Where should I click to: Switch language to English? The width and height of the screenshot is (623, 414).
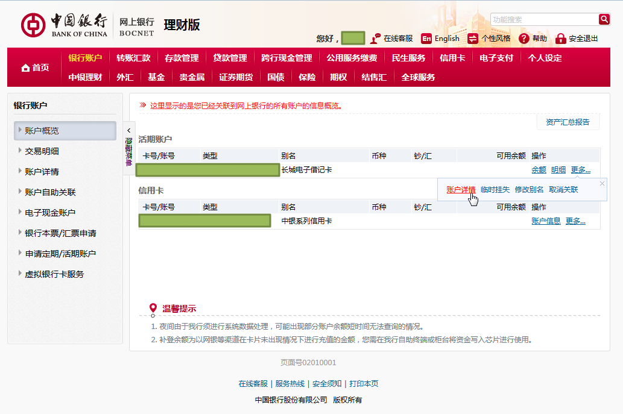(440, 39)
